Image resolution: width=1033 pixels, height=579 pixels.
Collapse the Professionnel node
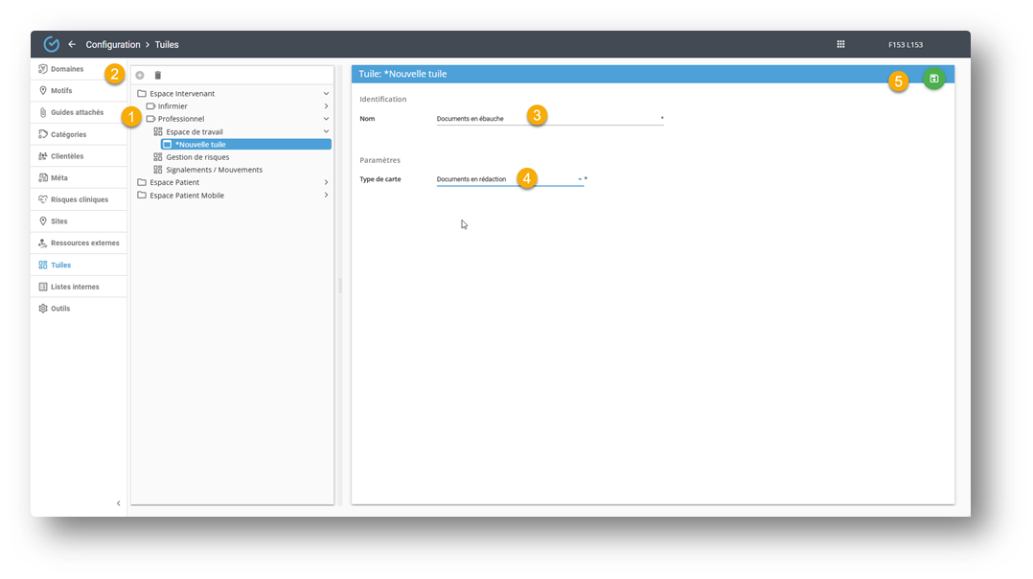(326, 119)
